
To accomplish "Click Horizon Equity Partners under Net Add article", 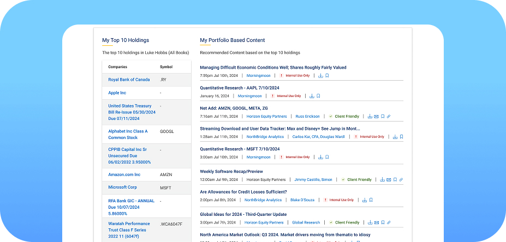I will coord(266,116).
